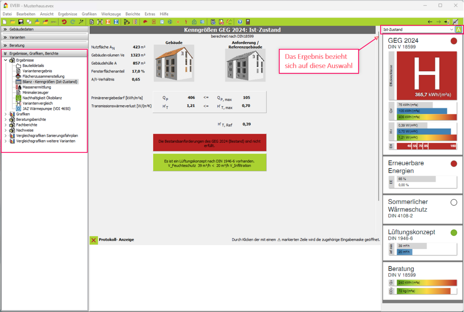Open the Berichte menu
Viewport: 464px width, 312px height.
[133, 14]
